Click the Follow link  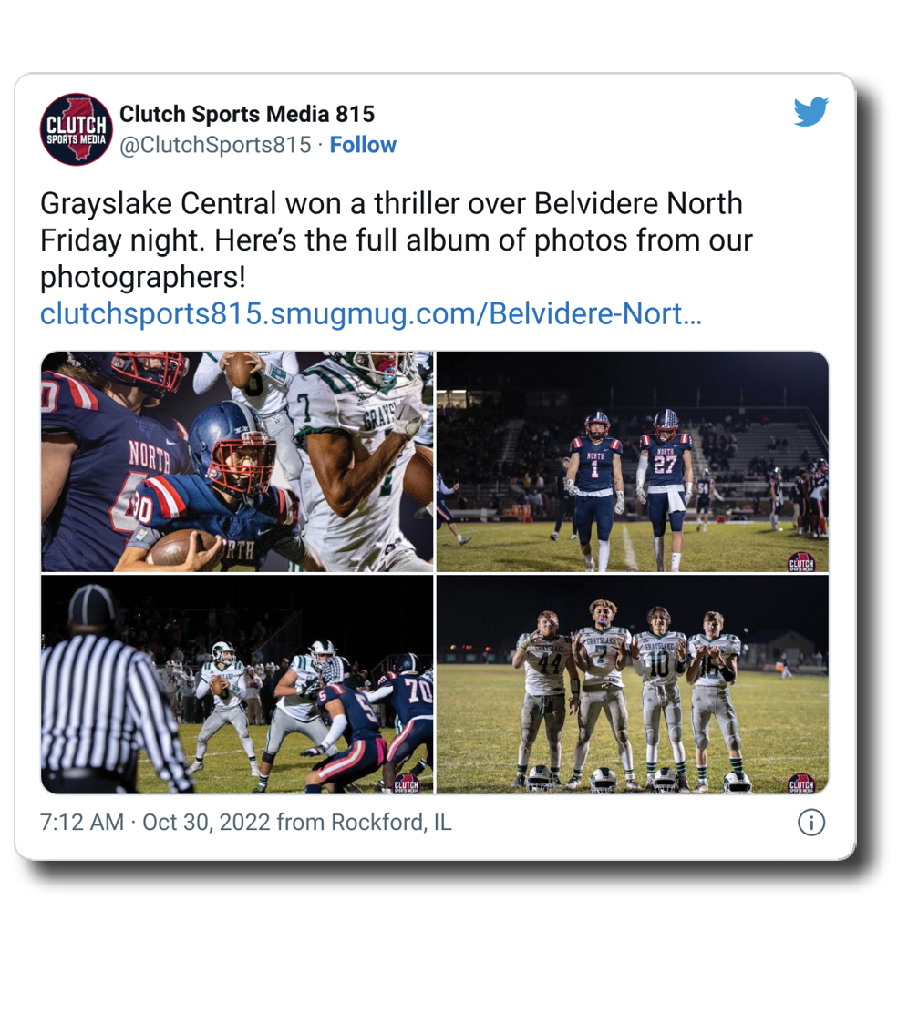363,145
